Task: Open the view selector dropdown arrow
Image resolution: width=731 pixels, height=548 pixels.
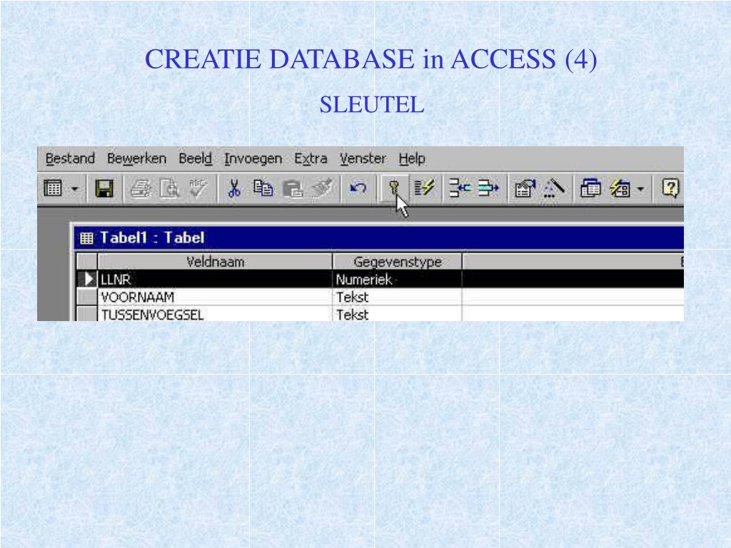Action: (74, 188)
